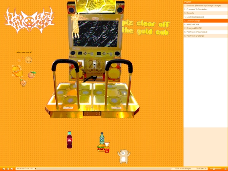Skip to the previous track

(4, 168)
